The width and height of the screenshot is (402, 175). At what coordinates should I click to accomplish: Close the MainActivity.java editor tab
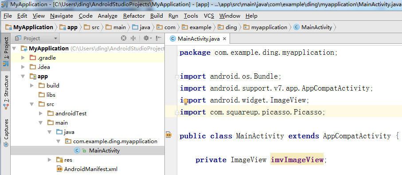pos(224,39)
